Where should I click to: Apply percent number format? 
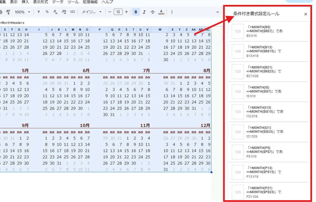pyautogui.click(x=47, y=12)
